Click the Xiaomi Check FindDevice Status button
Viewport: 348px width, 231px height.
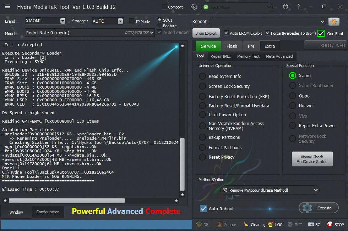[312, 159]
